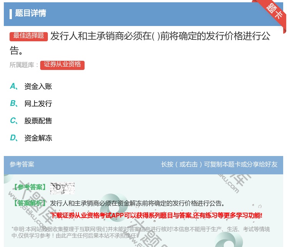The image size is (287, 247).
Task: Click the gray 申明 disclaimer text
Action: pos(140,232)
